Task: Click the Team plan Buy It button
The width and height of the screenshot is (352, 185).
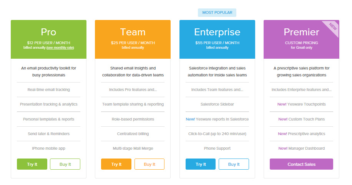Action: (x=149, y=164)
